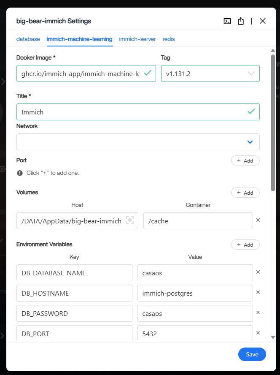Switch to the database tab
The image size is (280, 375).
click(28, 39)
